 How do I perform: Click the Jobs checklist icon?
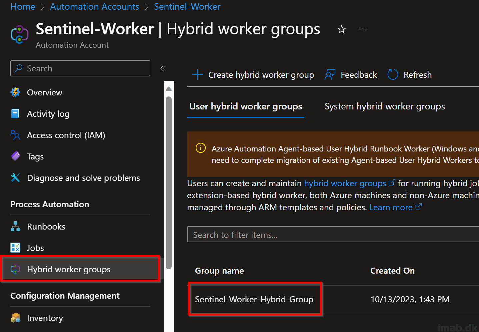click(x=15, y=248)
